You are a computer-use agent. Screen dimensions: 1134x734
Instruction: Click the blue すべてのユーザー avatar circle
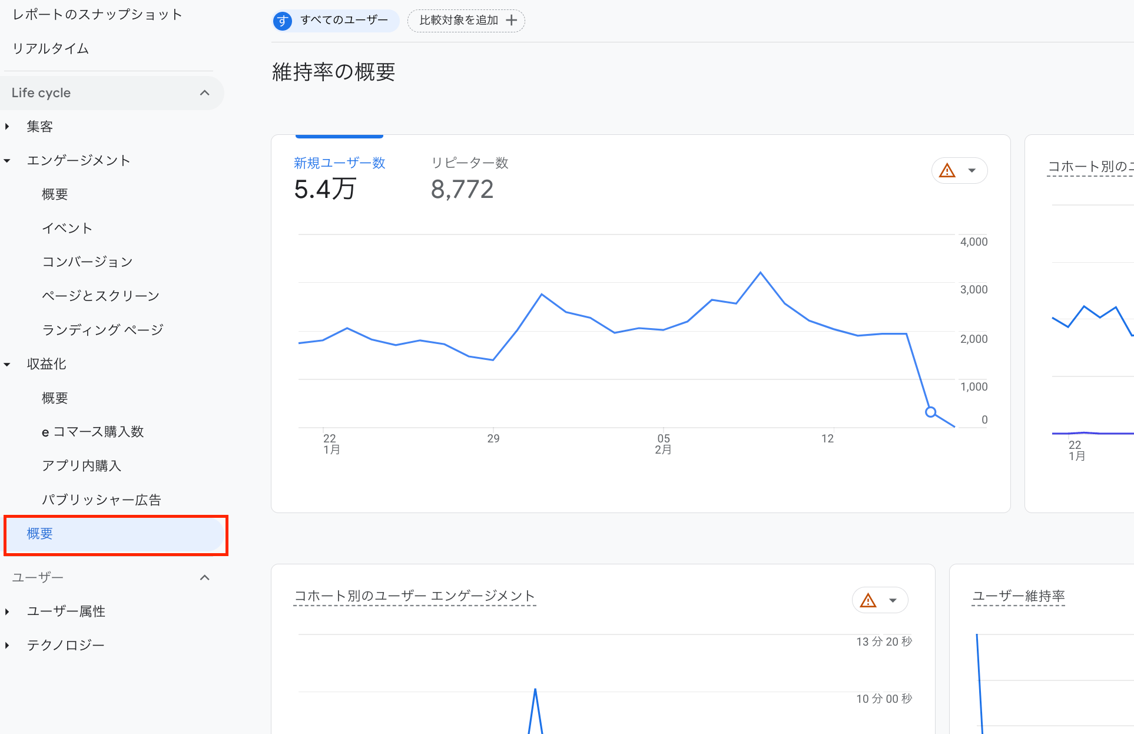pyautogui.click(x=283, y=21)
